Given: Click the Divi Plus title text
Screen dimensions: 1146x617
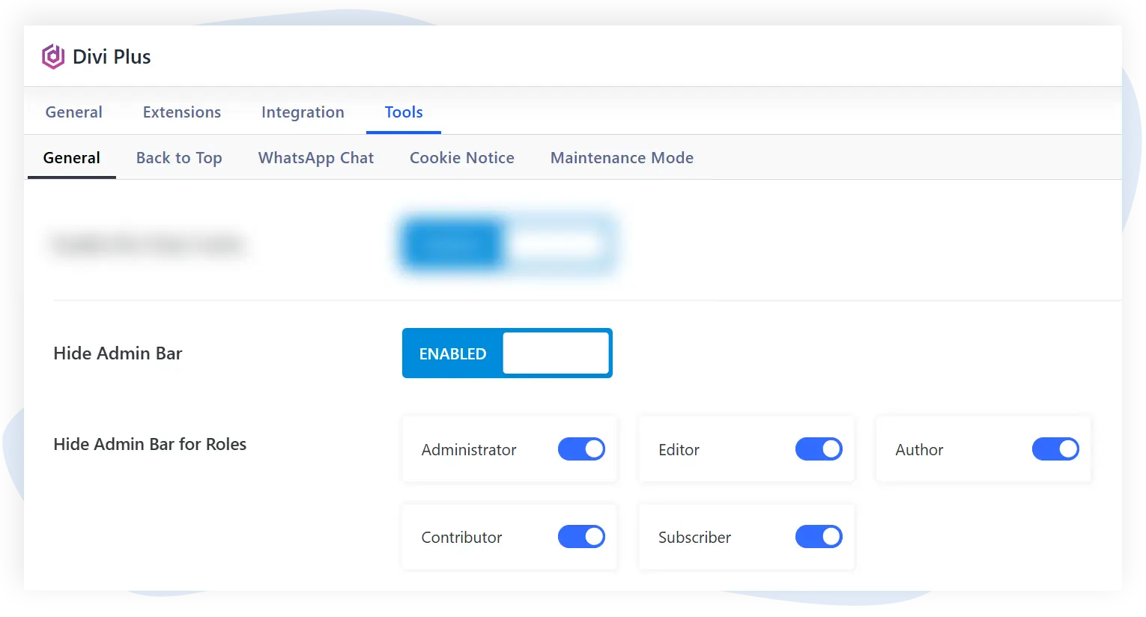Looking at the screenshot, I should pyautogui.click(x=112, y=57).
